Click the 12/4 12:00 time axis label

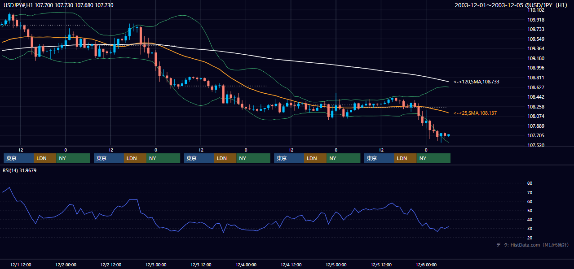[x=291, y=265]
